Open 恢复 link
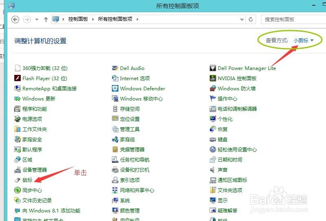The height and width of the screenshot is (221, 326). click(x=223, y=129)
